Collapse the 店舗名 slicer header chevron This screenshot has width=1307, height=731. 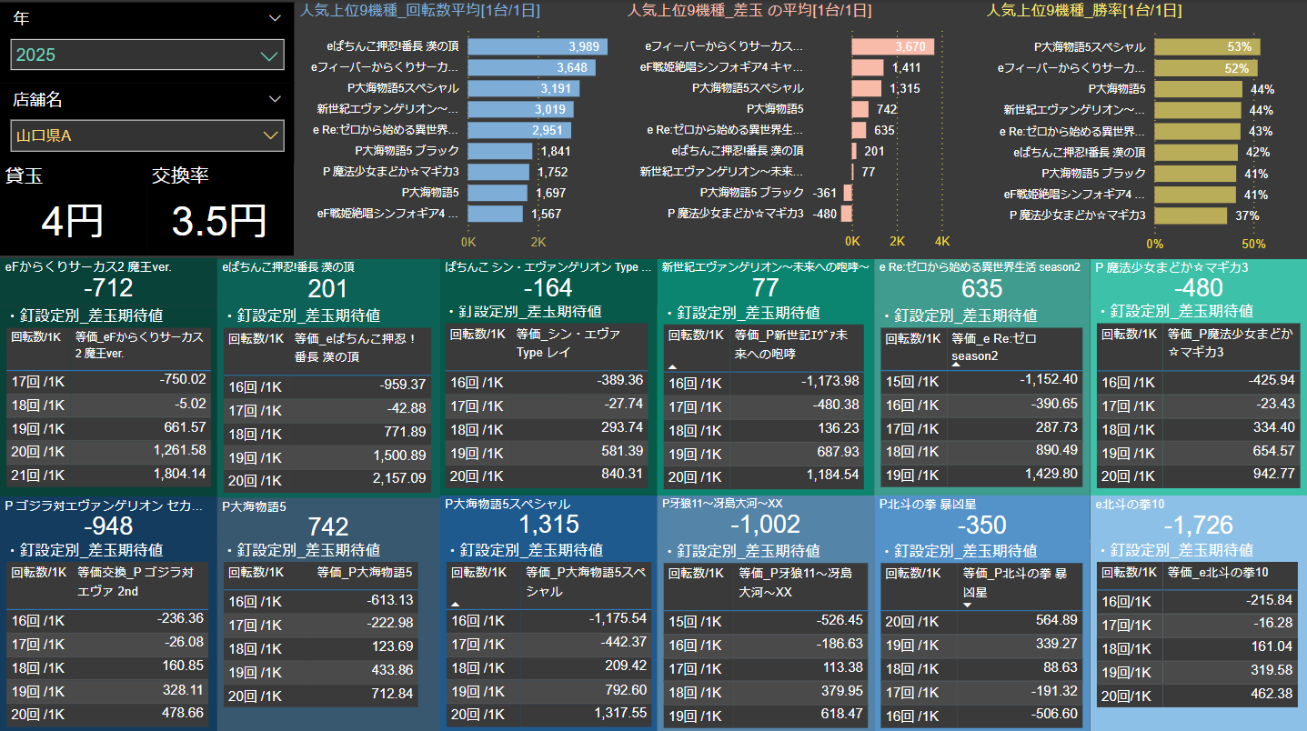click(276, 99)
